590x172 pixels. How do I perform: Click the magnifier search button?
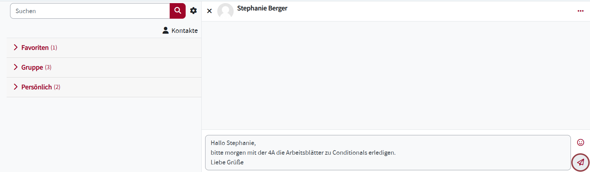tap(178, 11)
